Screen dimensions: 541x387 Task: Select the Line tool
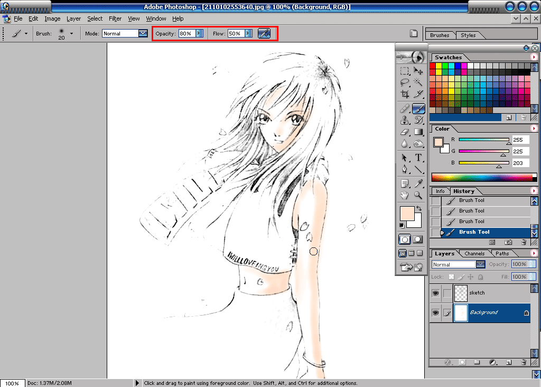[418, 169]
